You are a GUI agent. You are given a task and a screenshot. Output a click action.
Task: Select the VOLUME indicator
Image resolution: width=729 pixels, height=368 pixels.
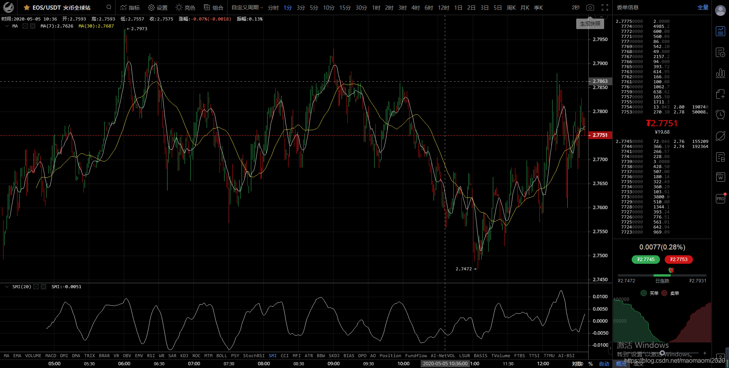click(33, 356)
